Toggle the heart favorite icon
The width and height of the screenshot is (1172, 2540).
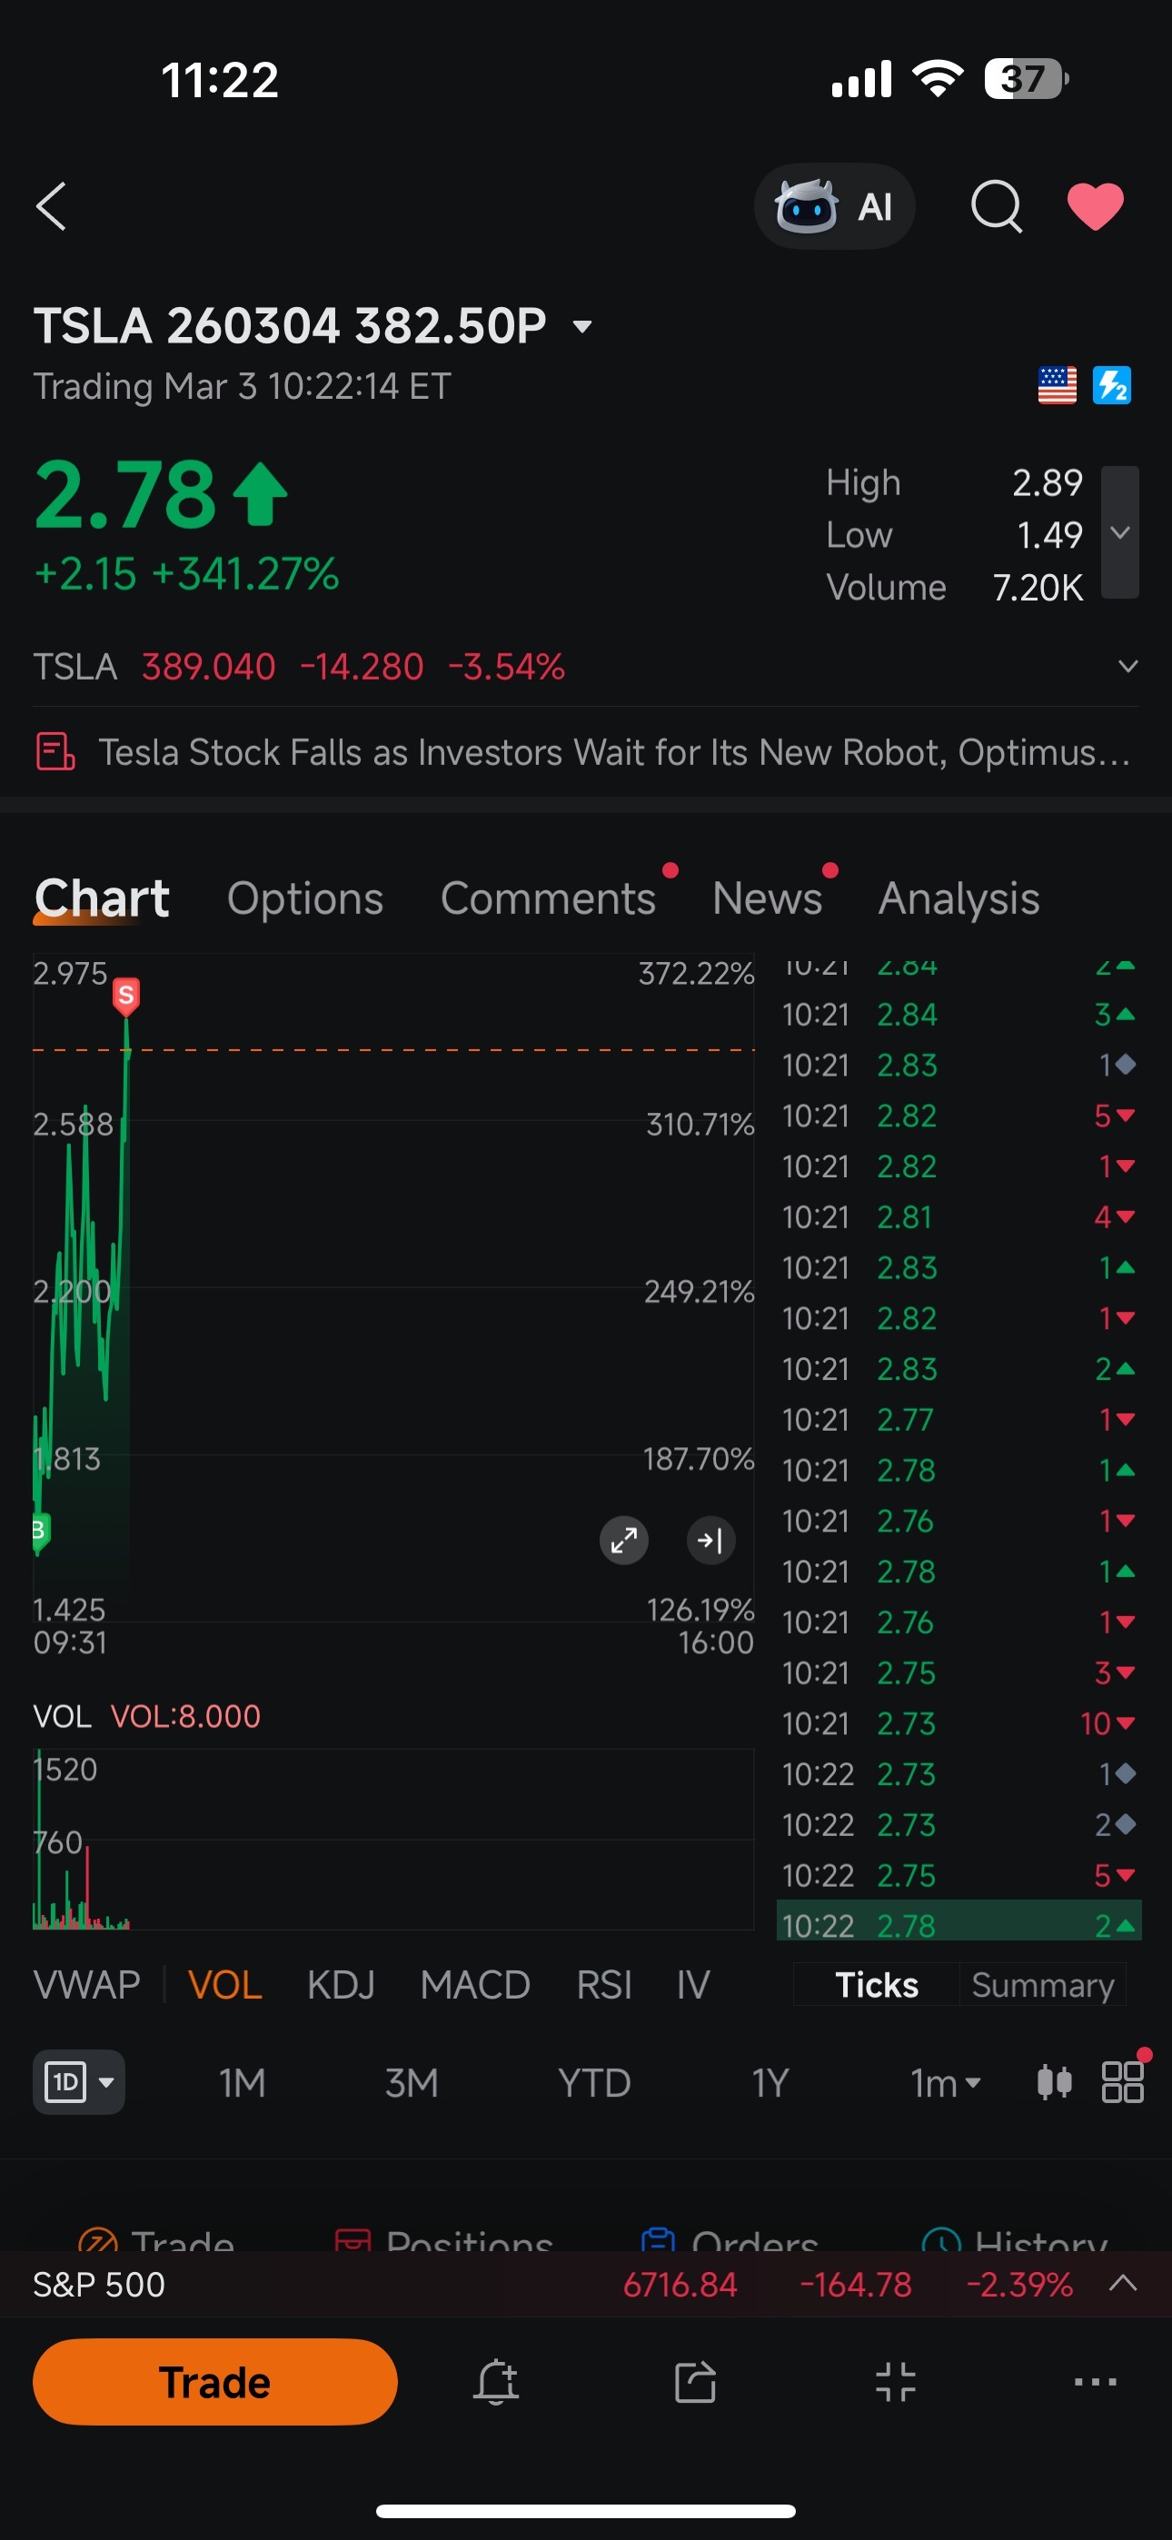1095,206
